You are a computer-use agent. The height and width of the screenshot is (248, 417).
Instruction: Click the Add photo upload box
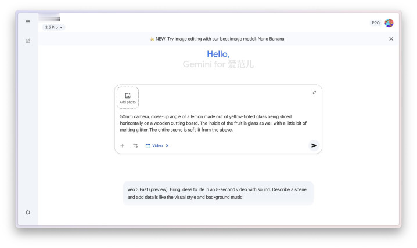click(128, 98)
